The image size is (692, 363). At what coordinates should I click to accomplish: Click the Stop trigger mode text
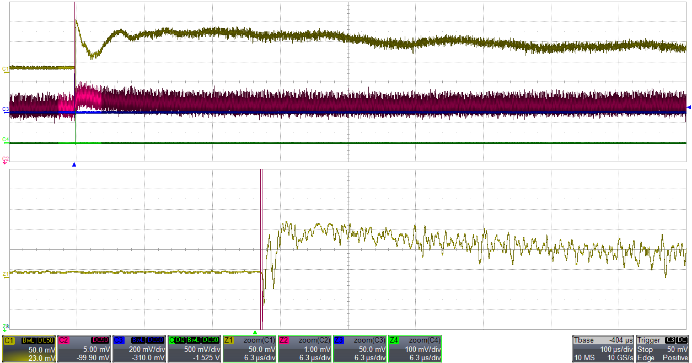point(645,350)
